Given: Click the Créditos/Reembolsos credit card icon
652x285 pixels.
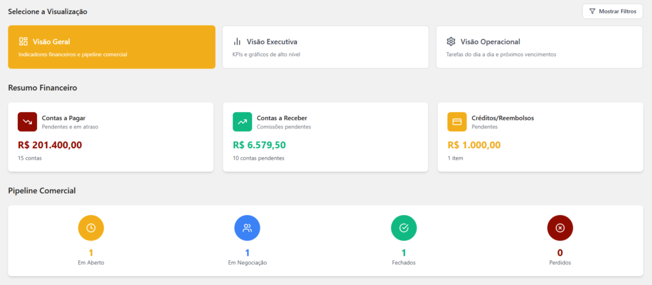Looking at the screenshot, I should (x=457, y=122).
